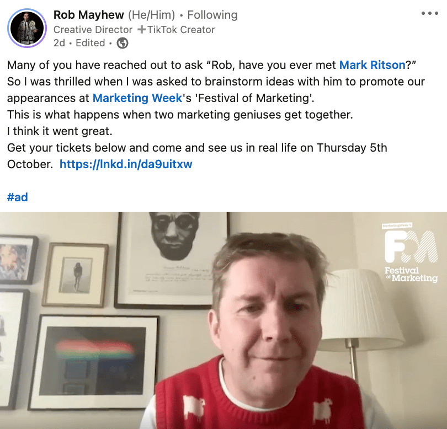Click the Creative Director TikTok Creator headline
Viewport: 447px width, 429px height.
point(134,30)
